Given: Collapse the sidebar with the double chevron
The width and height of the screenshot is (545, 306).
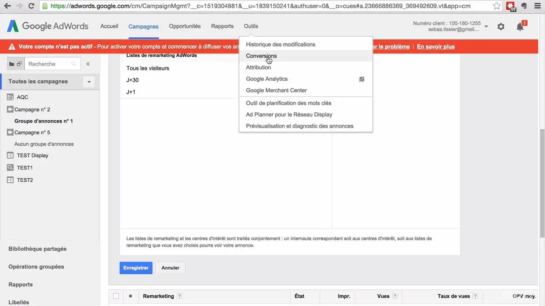Looking at the screenshot, I should point(88,64).
